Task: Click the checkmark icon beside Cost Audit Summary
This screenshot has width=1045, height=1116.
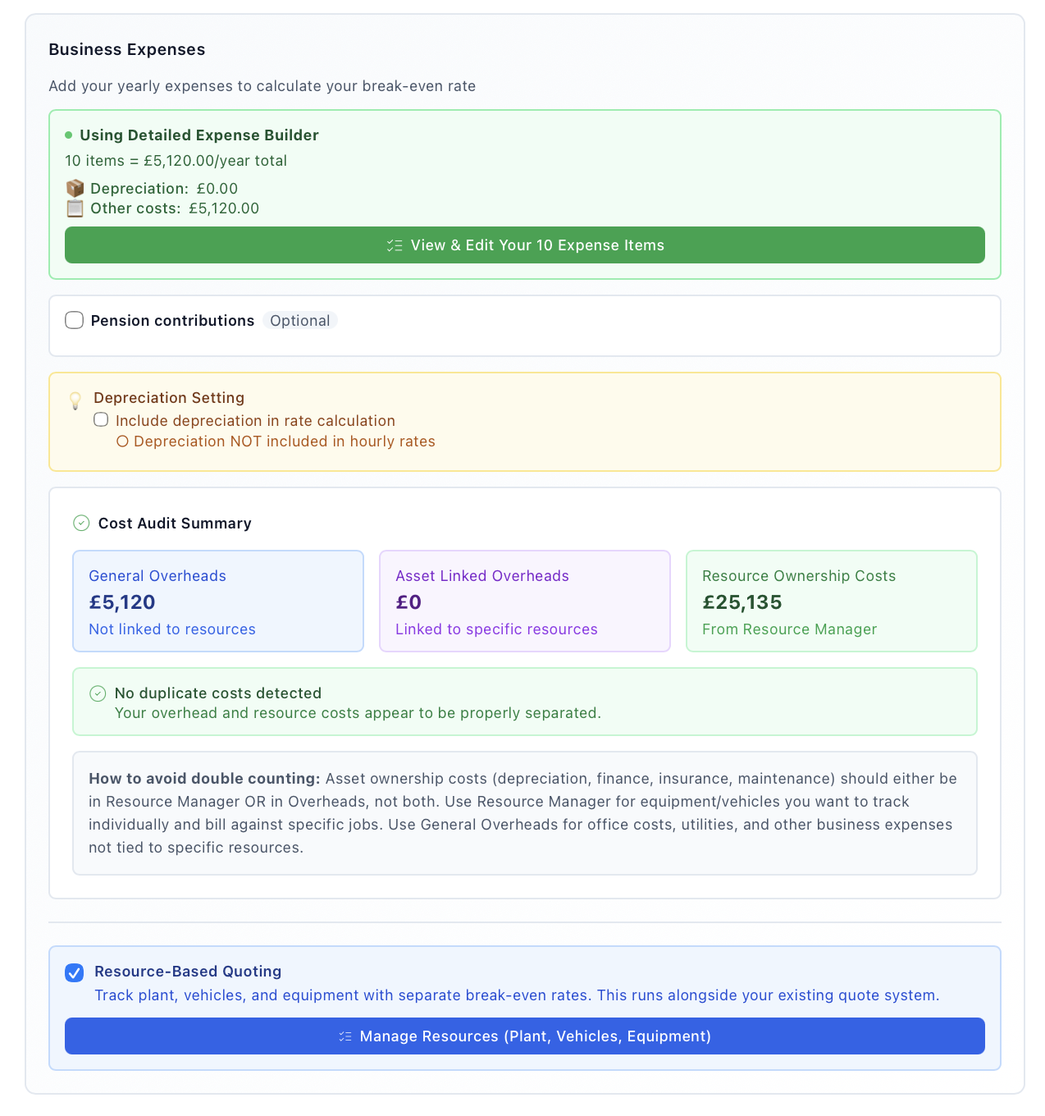Action: (81, 523)
